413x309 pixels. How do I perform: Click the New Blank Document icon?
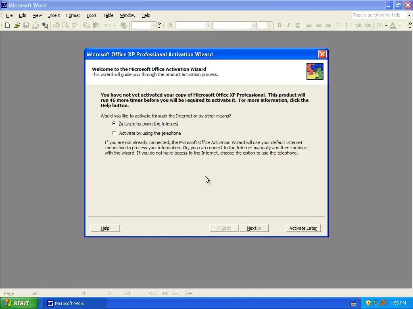point(7,25)
